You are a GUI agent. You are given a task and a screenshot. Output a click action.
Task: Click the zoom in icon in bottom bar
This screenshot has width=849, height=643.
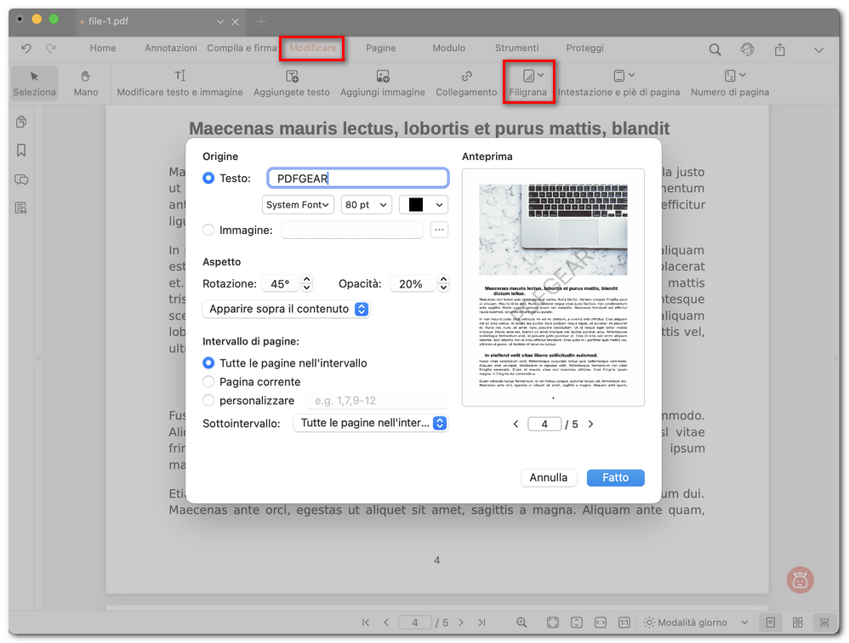pos(521,623)
